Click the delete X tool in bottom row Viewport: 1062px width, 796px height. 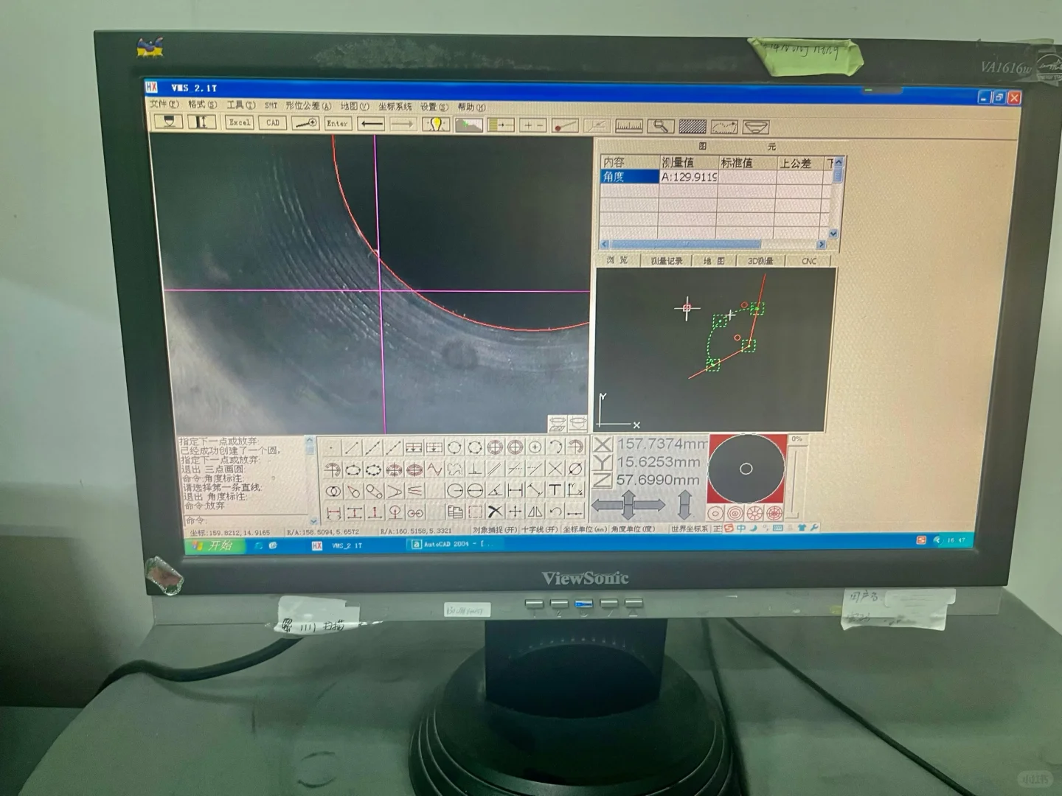[495, 512]
